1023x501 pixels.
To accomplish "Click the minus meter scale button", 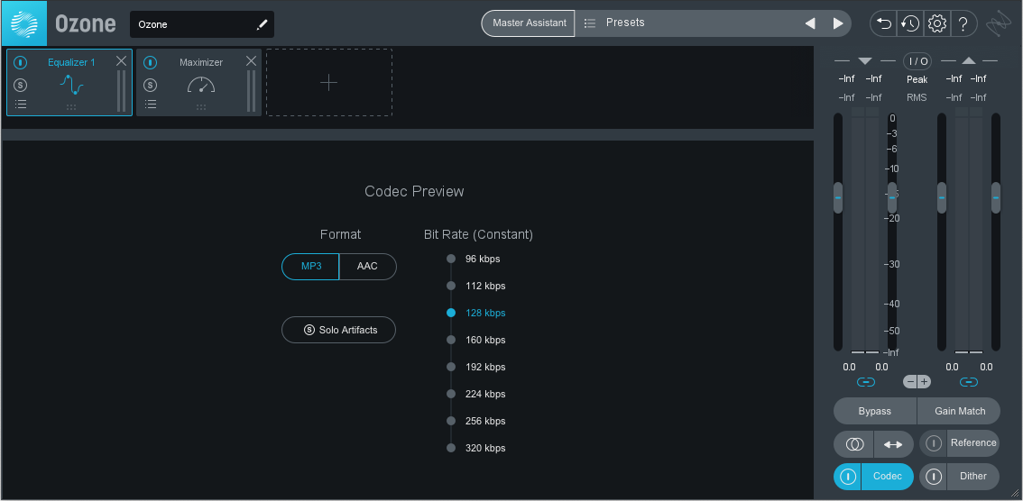I will (x=910, y=382).
